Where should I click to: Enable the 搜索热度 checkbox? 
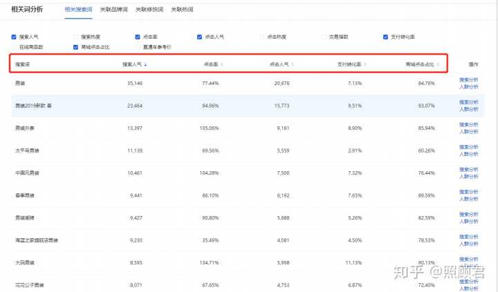click(76, 37)
